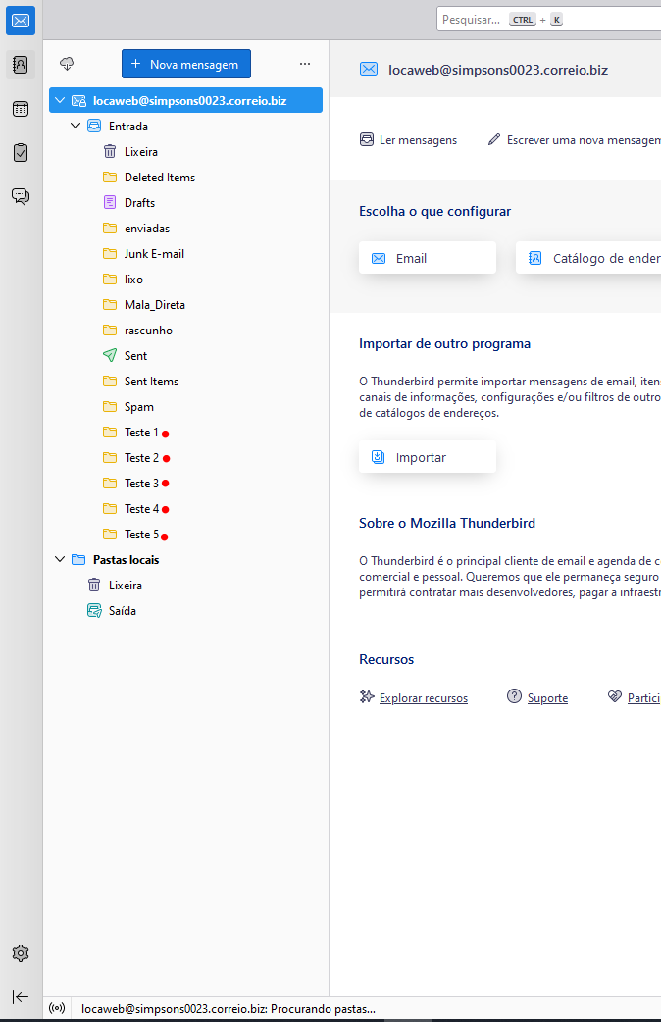Viewport: 661px width, 1022px height.
Task: Click Ler mensagens
Action: point(408,140)
